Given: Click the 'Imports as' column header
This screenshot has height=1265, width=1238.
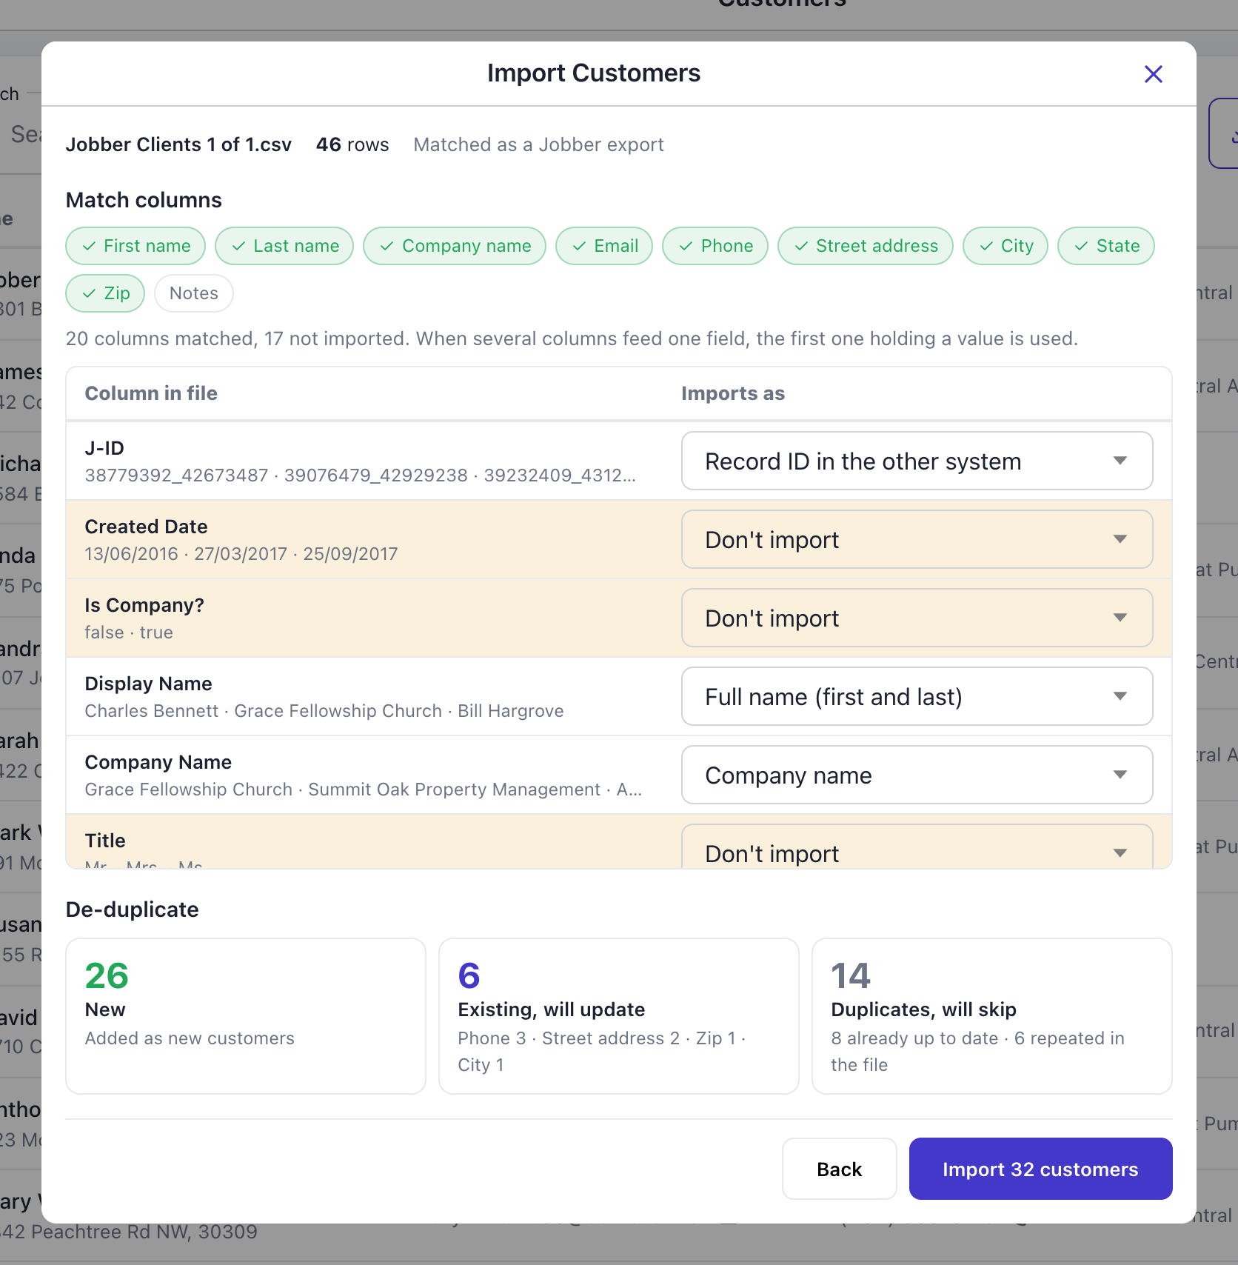Looking at the screenshot, I should click(733, 393).
